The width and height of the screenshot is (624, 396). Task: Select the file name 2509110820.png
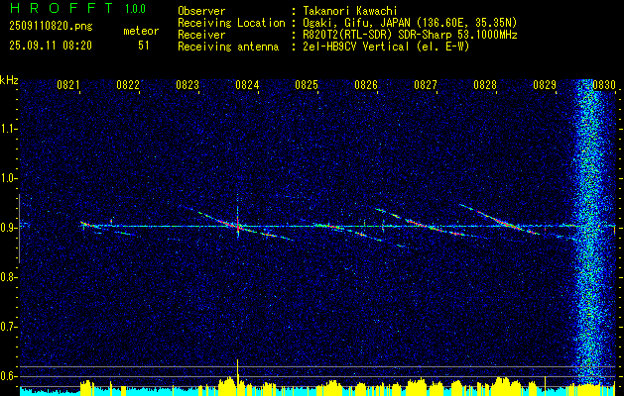[51, 27]
